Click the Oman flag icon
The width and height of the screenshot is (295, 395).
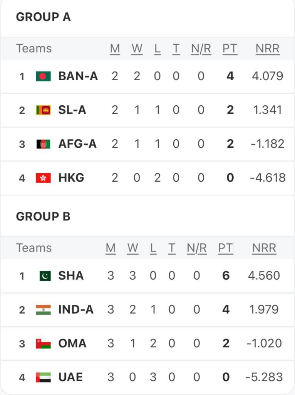(43, 344)
